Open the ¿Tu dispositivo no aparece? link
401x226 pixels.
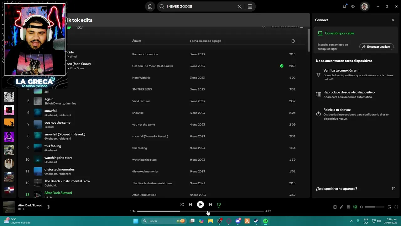[x=336, y=189]
